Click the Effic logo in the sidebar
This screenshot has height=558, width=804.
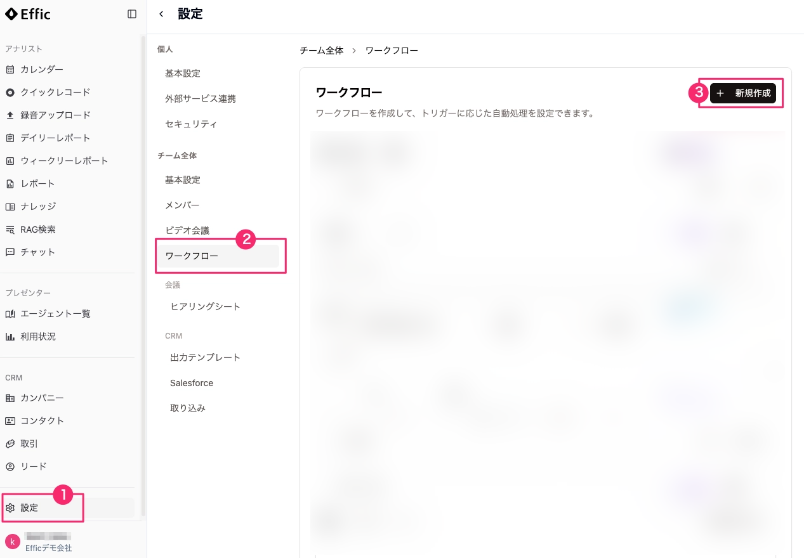[x=28, y=14]
